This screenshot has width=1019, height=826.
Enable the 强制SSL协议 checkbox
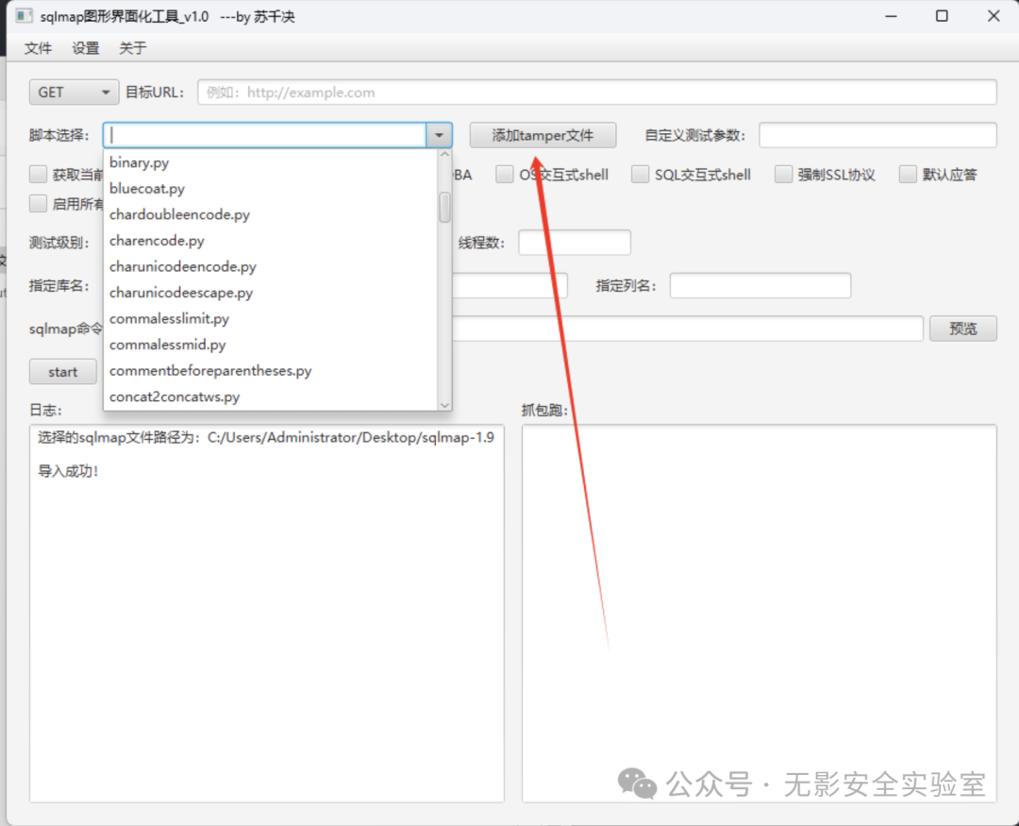tap(783, 175)
